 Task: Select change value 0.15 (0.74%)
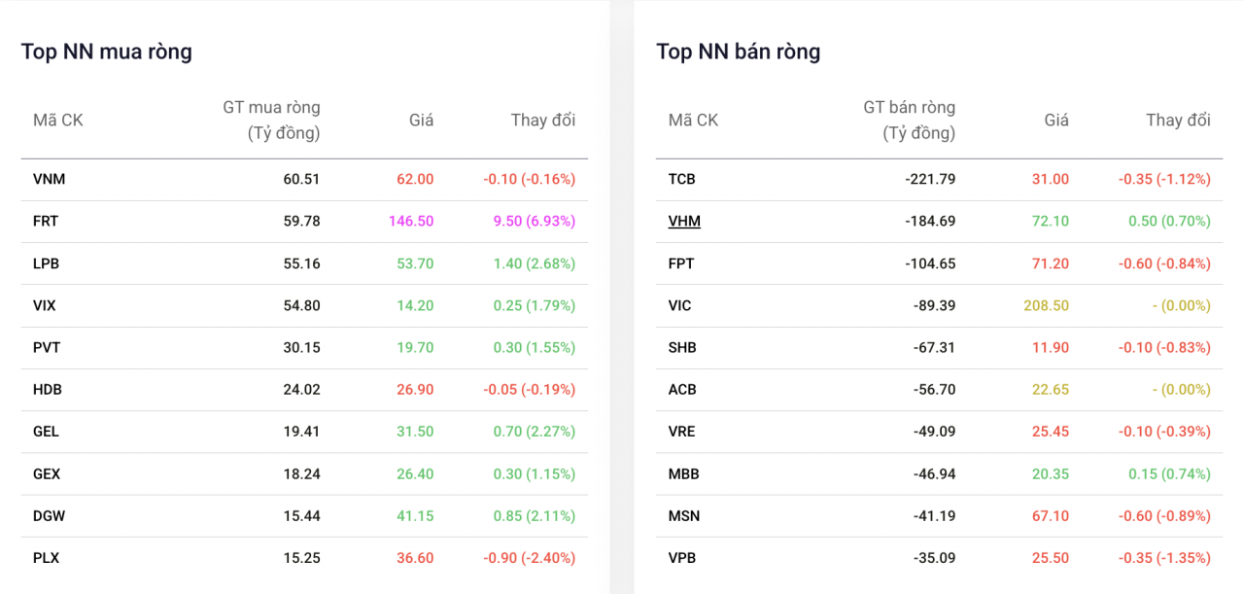(x=1169, y=473)
